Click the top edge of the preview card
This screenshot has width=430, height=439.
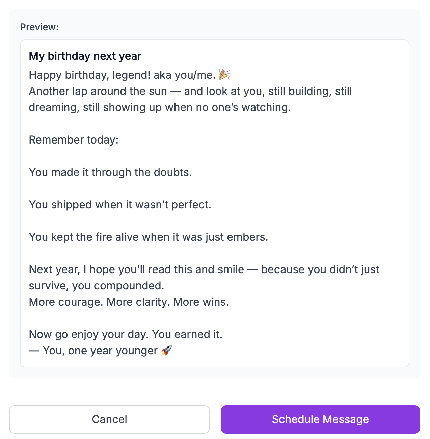pos(215,40)
